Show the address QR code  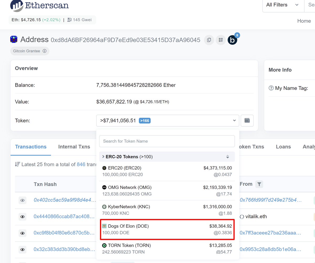(x=221, y=40)
